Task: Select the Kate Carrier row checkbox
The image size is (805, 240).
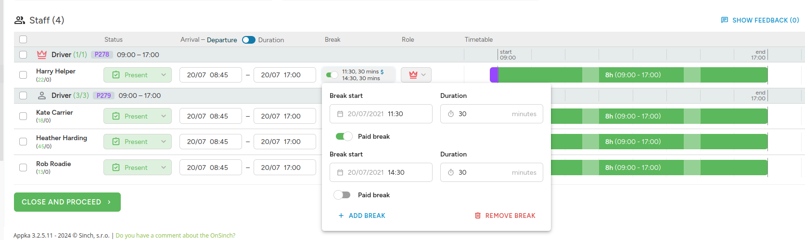Action: pyautogui.click(x=23, y=116)
